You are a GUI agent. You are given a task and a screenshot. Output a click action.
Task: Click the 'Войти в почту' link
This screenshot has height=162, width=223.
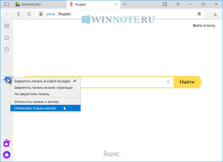coord(204,26)
